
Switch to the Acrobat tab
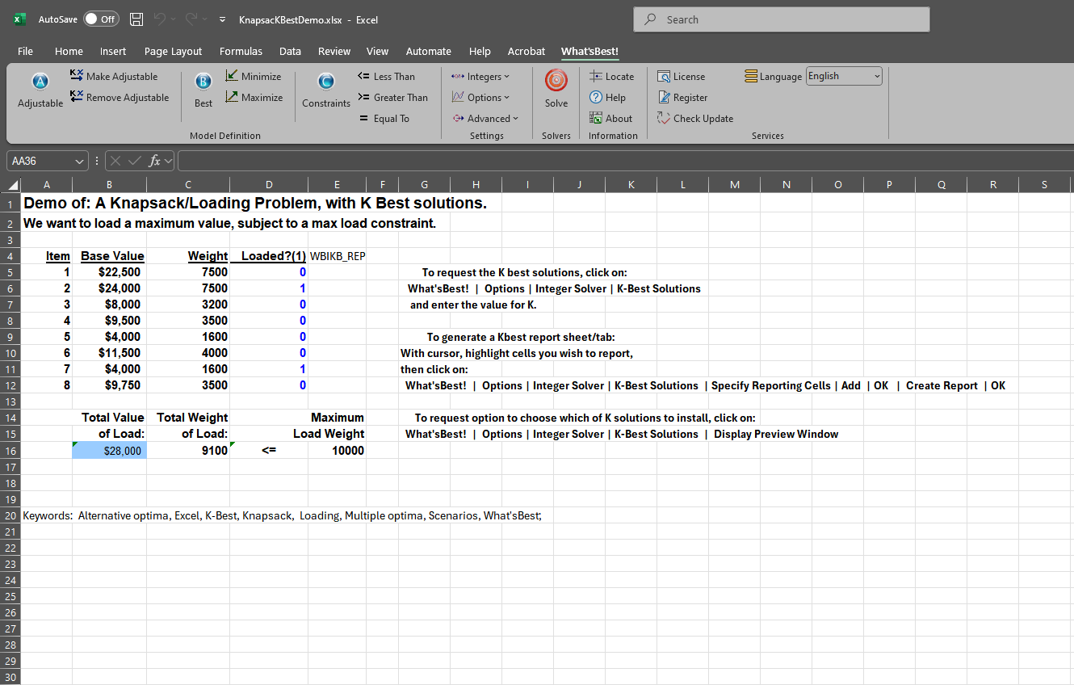(x=527, y=51)
